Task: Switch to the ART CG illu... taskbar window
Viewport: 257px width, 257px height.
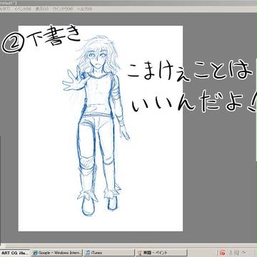Action: point(15,253)
